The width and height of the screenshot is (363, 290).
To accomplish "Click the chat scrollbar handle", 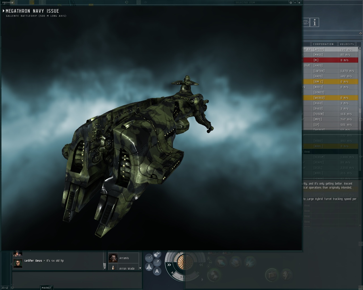I will coord(105,266).
